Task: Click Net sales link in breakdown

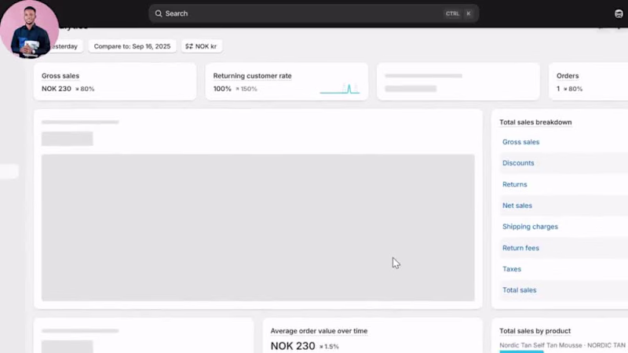Action: pyautogui.click(x=517, y=206)
